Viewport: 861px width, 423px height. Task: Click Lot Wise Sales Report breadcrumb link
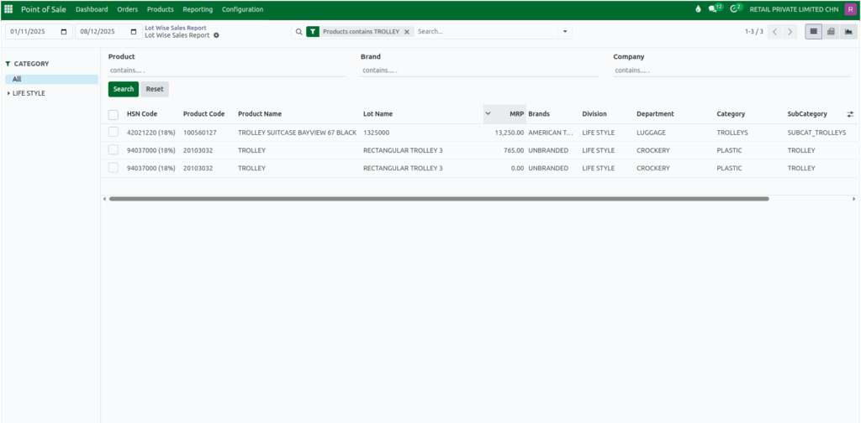point(176,28)
